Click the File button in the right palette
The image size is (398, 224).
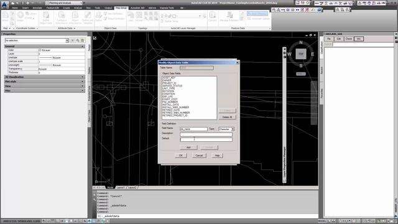[x=329, y=39]
